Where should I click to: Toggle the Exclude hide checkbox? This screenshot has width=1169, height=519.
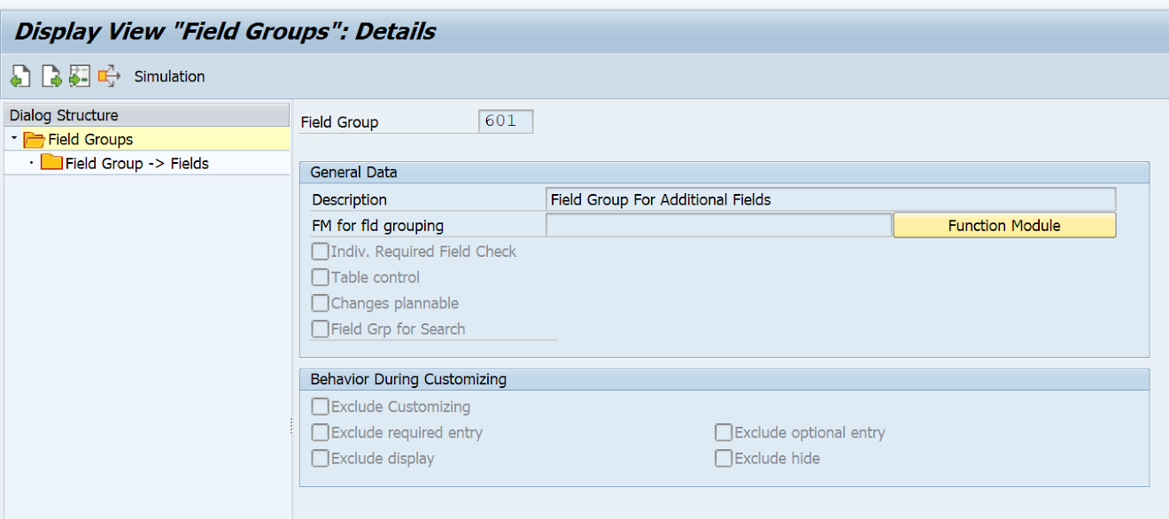click(724, 458)
